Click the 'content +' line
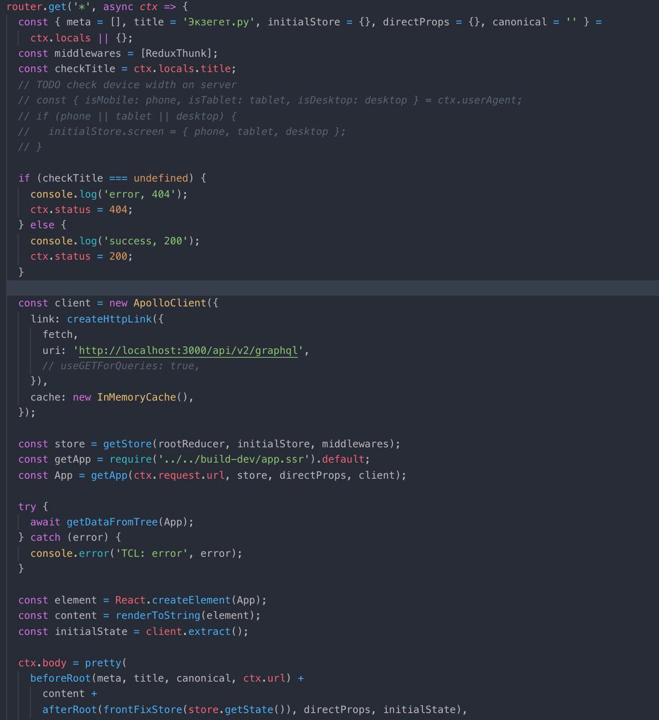659x720 pixels. 70,694
